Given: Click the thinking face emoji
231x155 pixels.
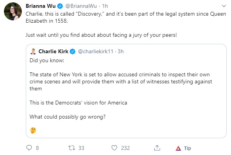Looking at the screenshot, I should click(33, 130).
